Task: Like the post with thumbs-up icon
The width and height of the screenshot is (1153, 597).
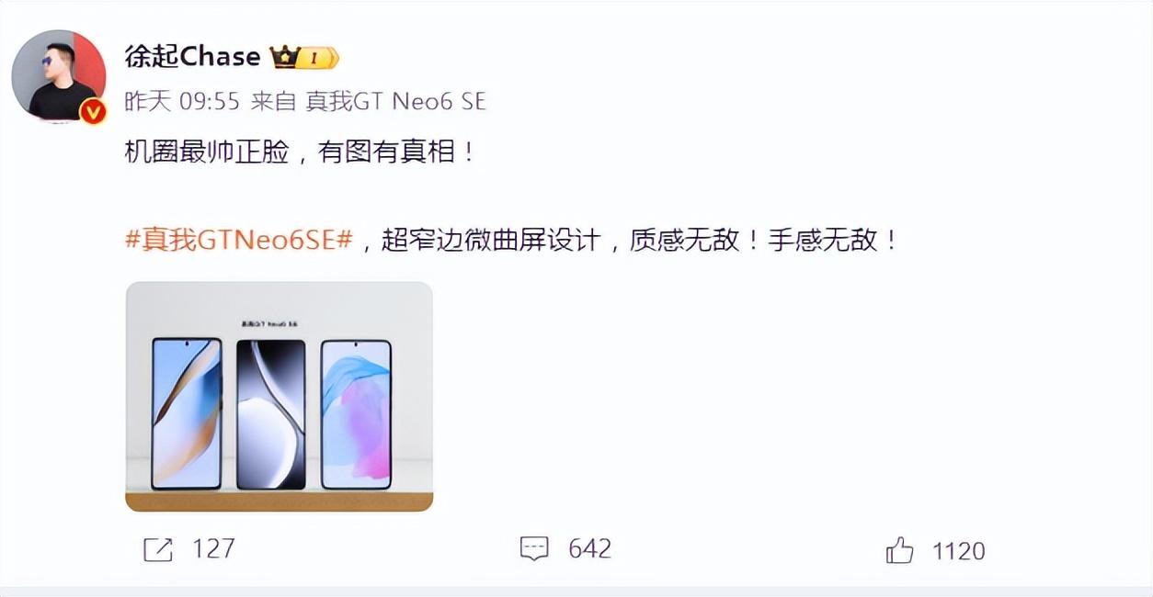Action: coord(899,550)
